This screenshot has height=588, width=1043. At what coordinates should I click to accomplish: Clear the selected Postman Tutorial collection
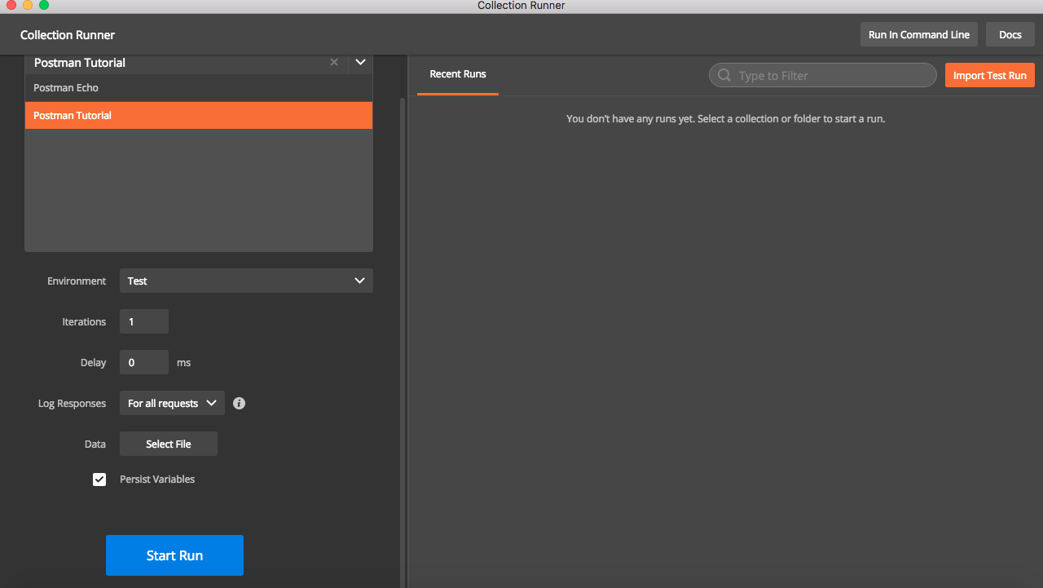pyautogui.click(x=334, y=63)
